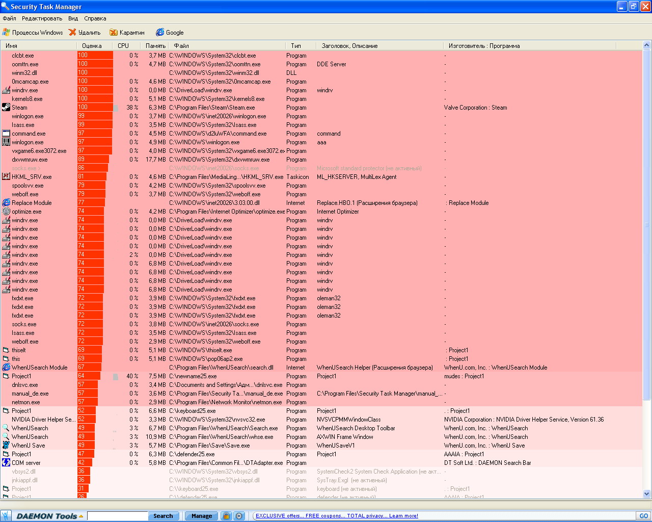Select the kernels8.exe process row

pyautogui.click(x=321, y=99)
